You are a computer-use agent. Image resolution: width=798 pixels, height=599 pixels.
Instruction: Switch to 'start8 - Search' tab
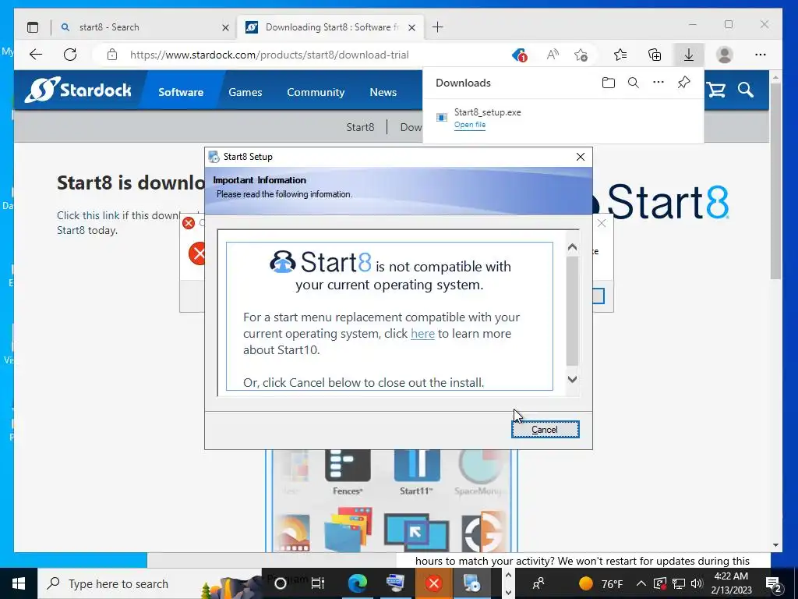pyautogui.click(x=144, y=27)
